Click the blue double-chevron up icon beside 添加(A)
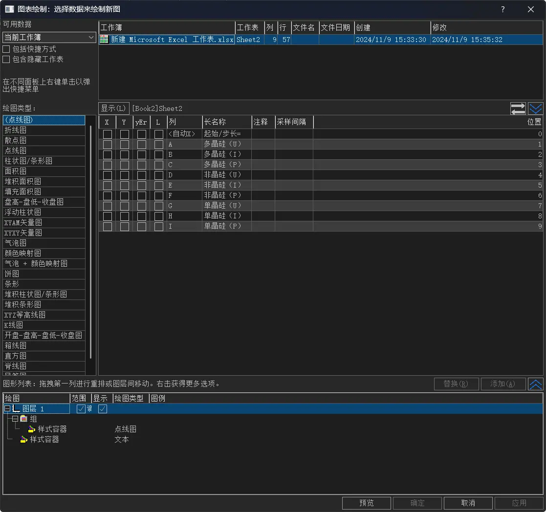The image size is (546, 512). coord(536,384)
